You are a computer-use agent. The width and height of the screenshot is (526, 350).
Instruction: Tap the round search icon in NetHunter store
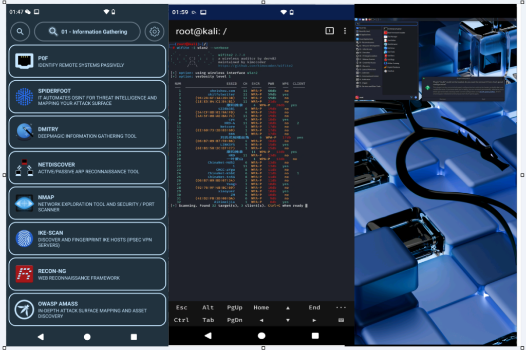[x=20, y=31]
